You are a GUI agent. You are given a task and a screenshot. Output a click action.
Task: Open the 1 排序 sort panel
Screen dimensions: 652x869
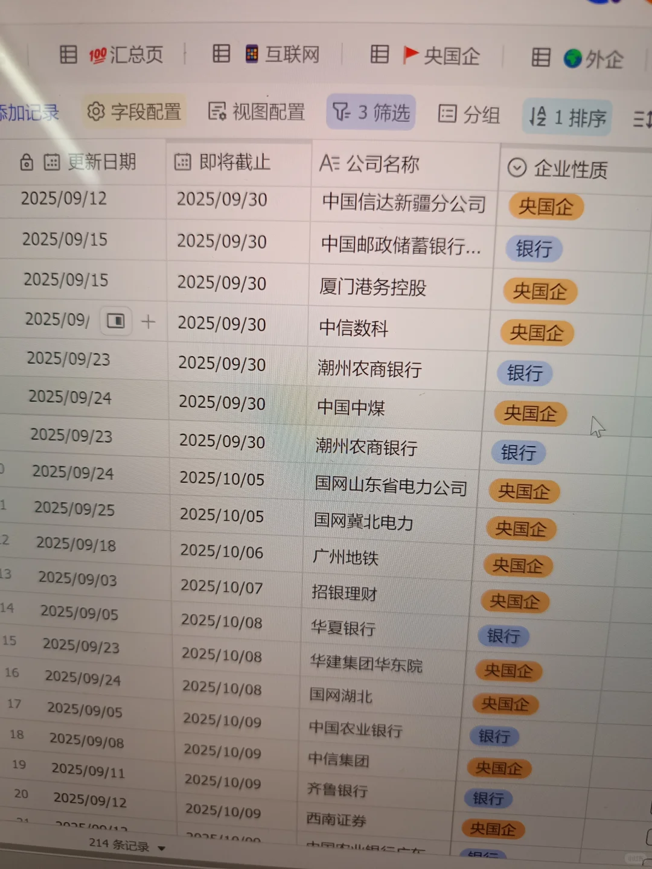[x=567, y=117]
